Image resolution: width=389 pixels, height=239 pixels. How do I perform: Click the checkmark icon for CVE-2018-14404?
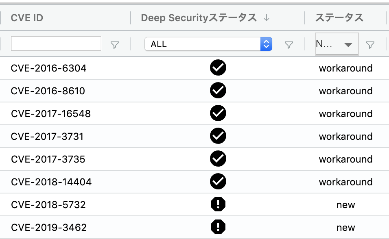(218, 181)
